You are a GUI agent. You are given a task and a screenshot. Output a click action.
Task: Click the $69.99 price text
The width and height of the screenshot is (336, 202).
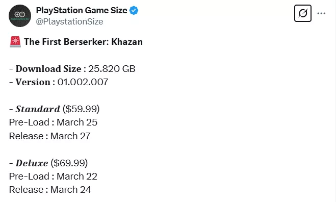pos(69,163)
